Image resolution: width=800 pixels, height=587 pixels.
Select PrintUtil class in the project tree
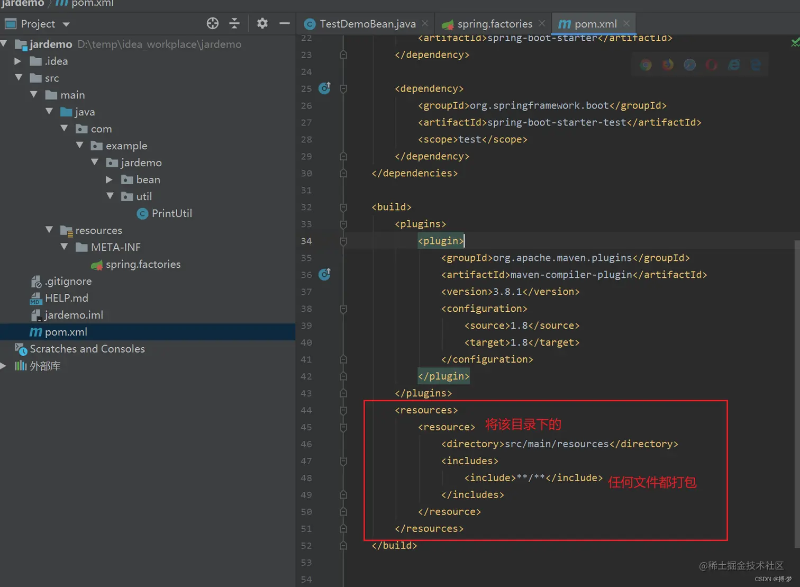(171, 213)
